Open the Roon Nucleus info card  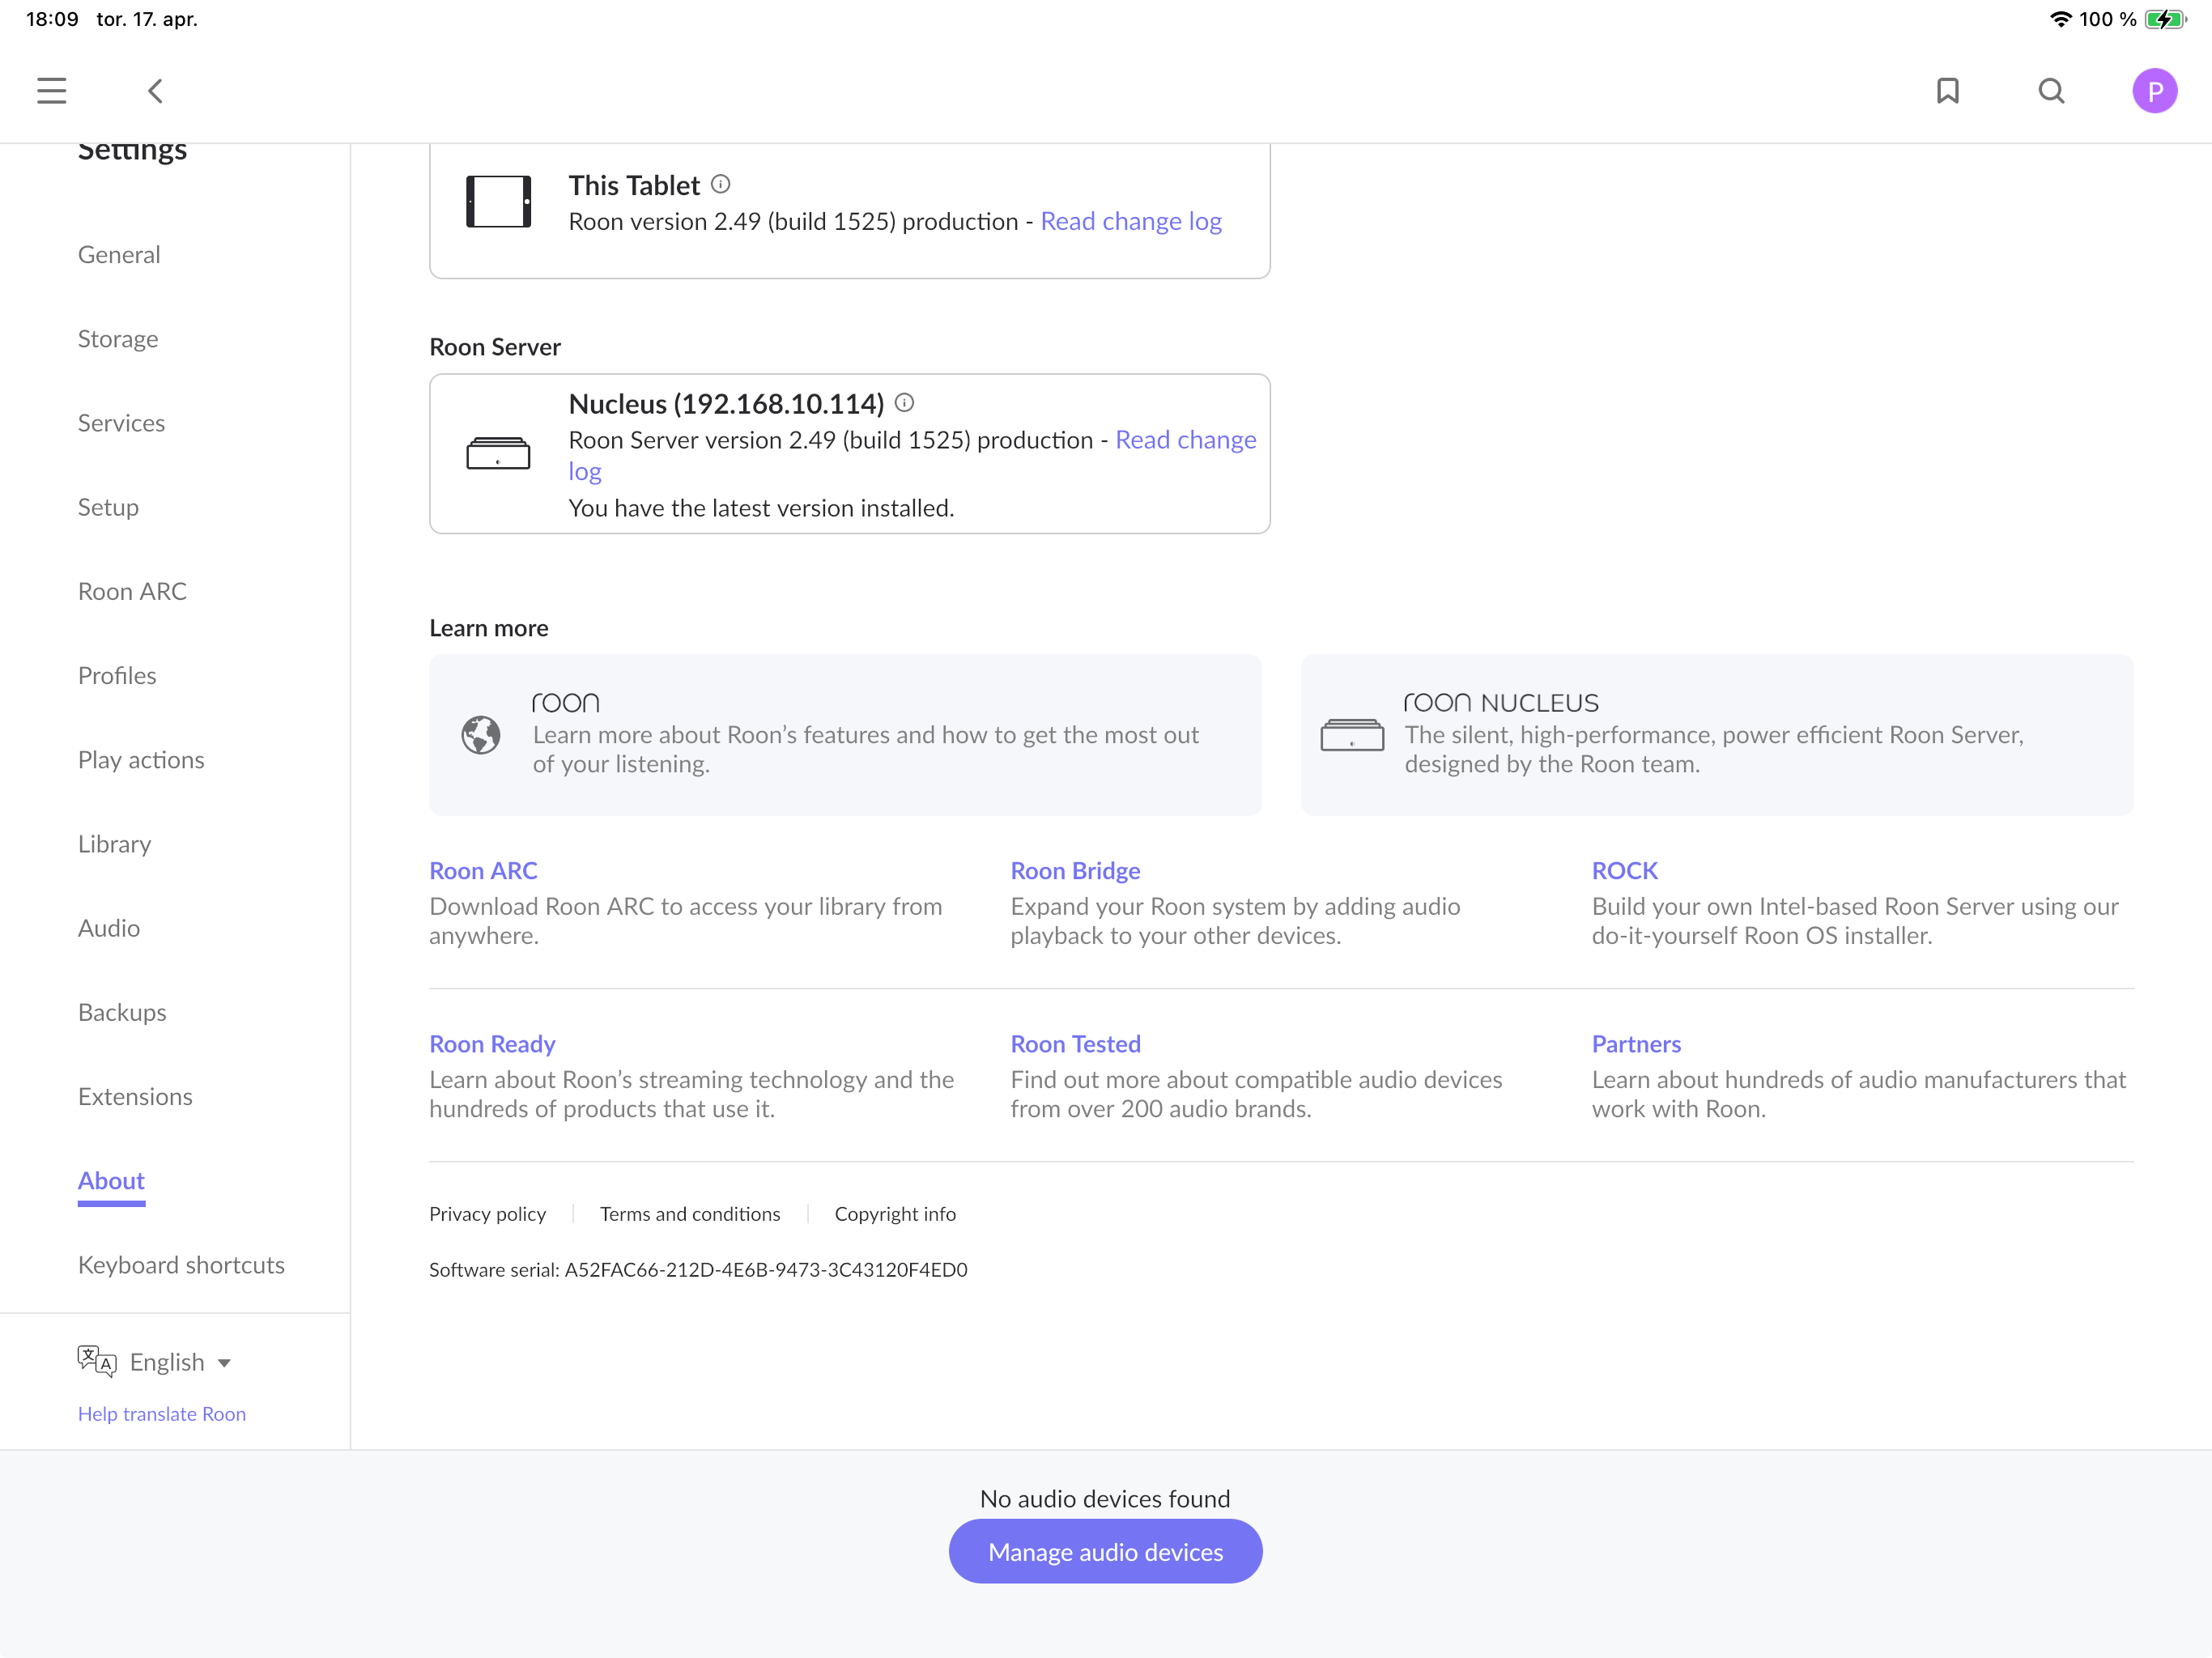pos(1716,735)
